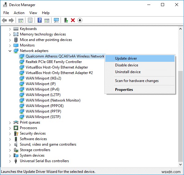Select WAN Miniport (Network Monitor)
This screenshot has height=175, width=184.
53,100
